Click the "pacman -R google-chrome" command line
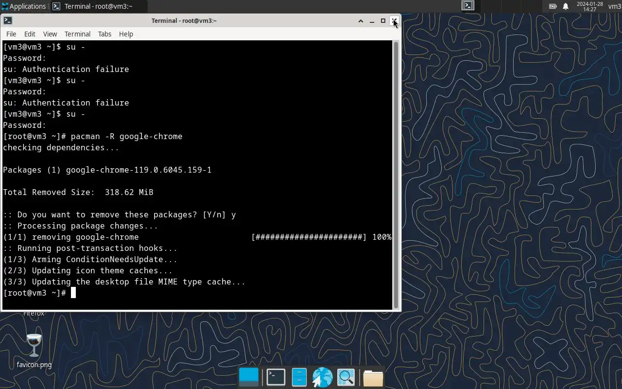Viewport: 622px width, 389px height. tap(93, 136)
